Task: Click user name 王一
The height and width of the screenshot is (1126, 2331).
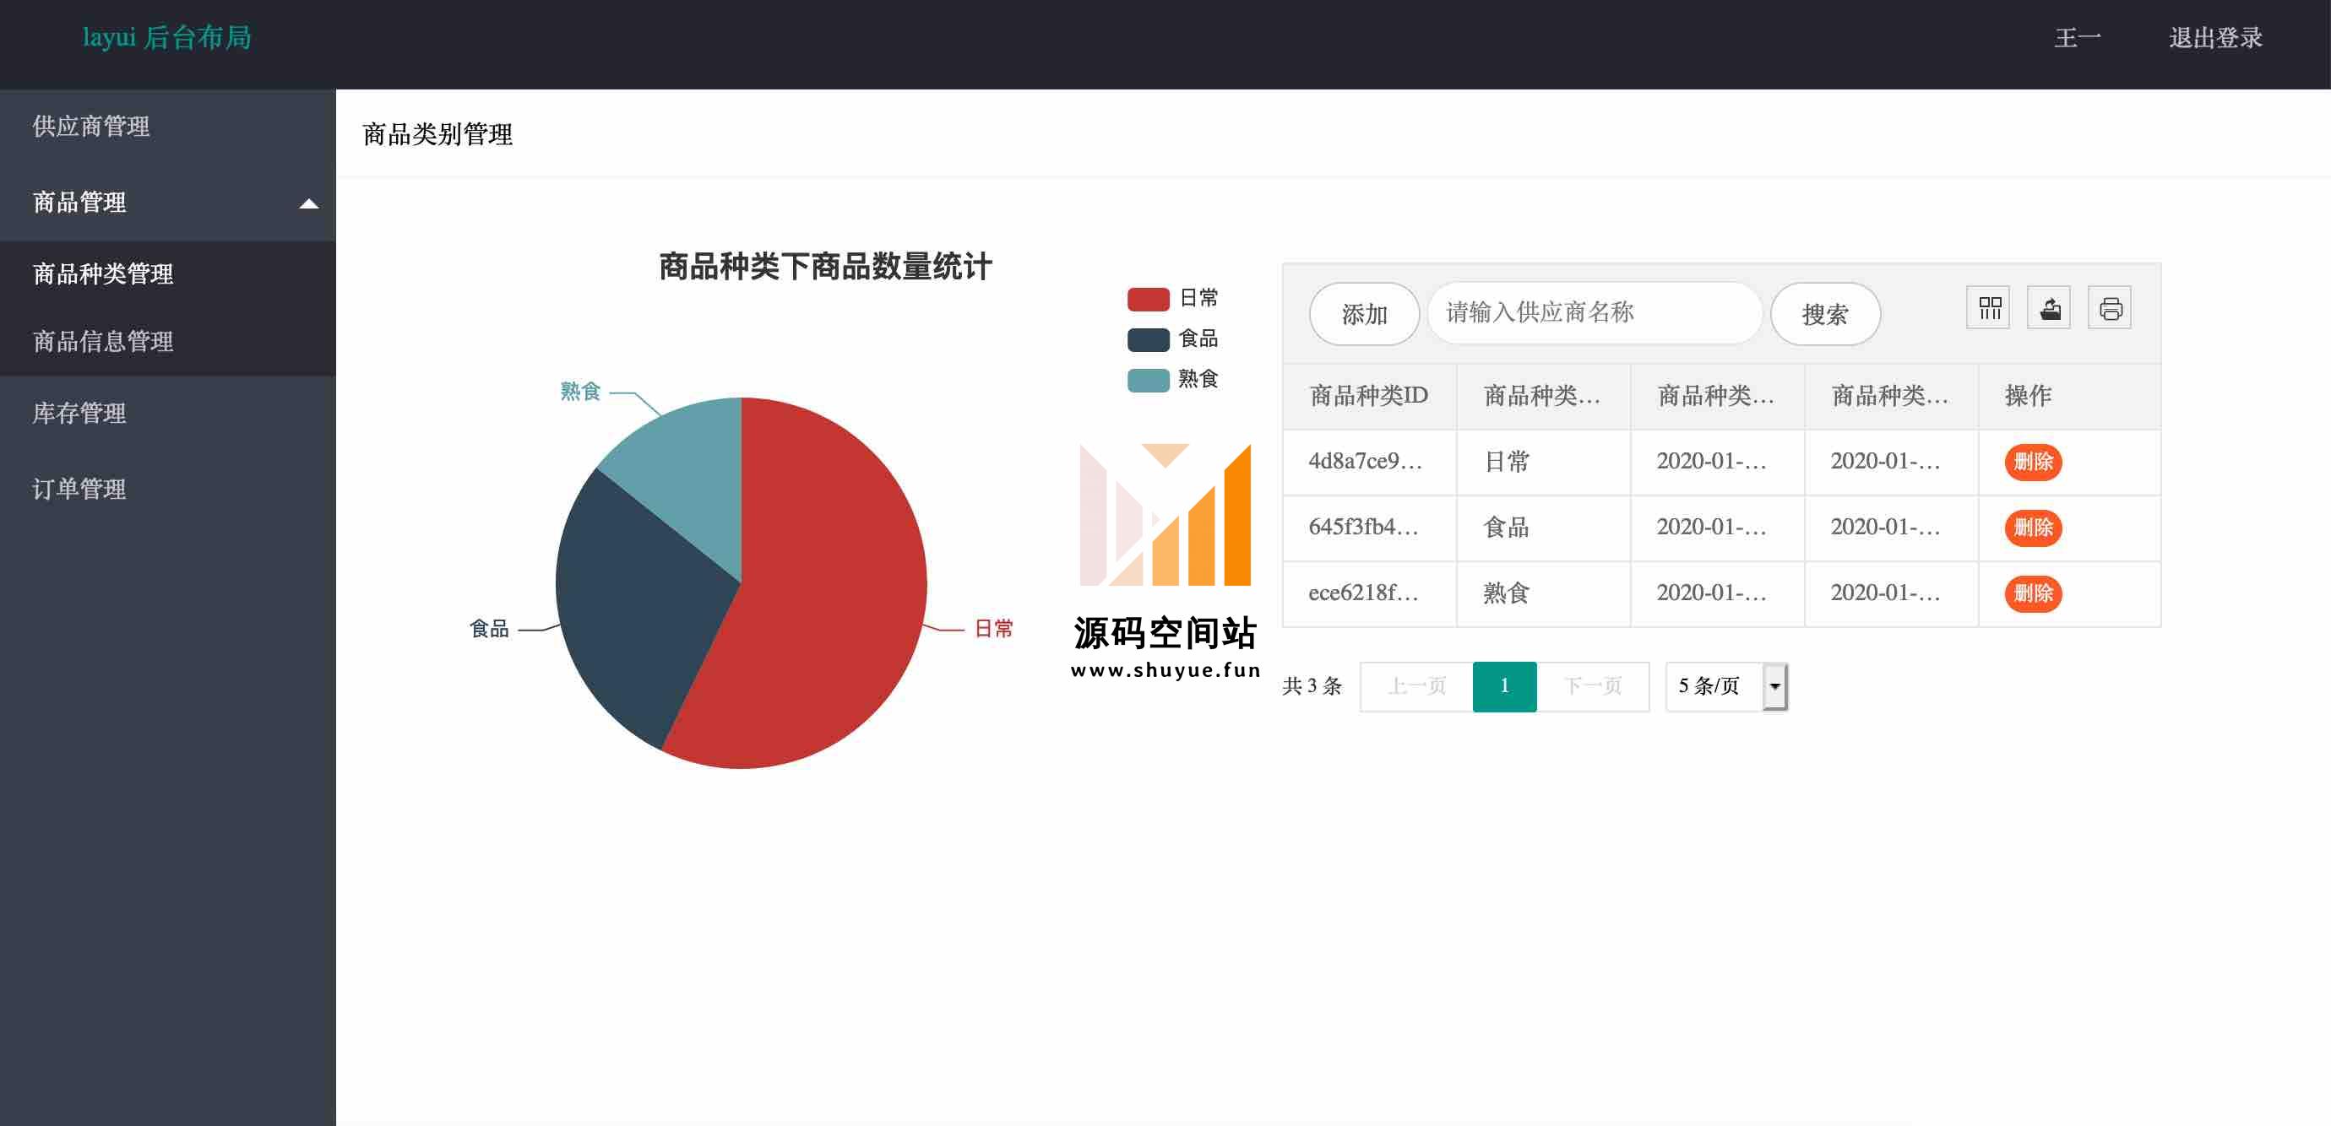Action: 2077,38
